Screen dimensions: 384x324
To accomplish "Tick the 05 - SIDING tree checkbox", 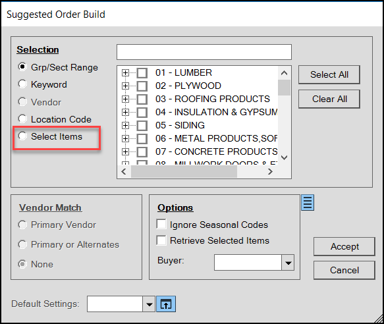I will click(x=142, y=125).
